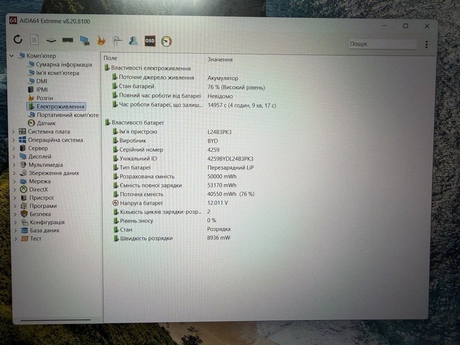Click the user profile toolbar icon
The image size is (460, 345).
point(134,41)
